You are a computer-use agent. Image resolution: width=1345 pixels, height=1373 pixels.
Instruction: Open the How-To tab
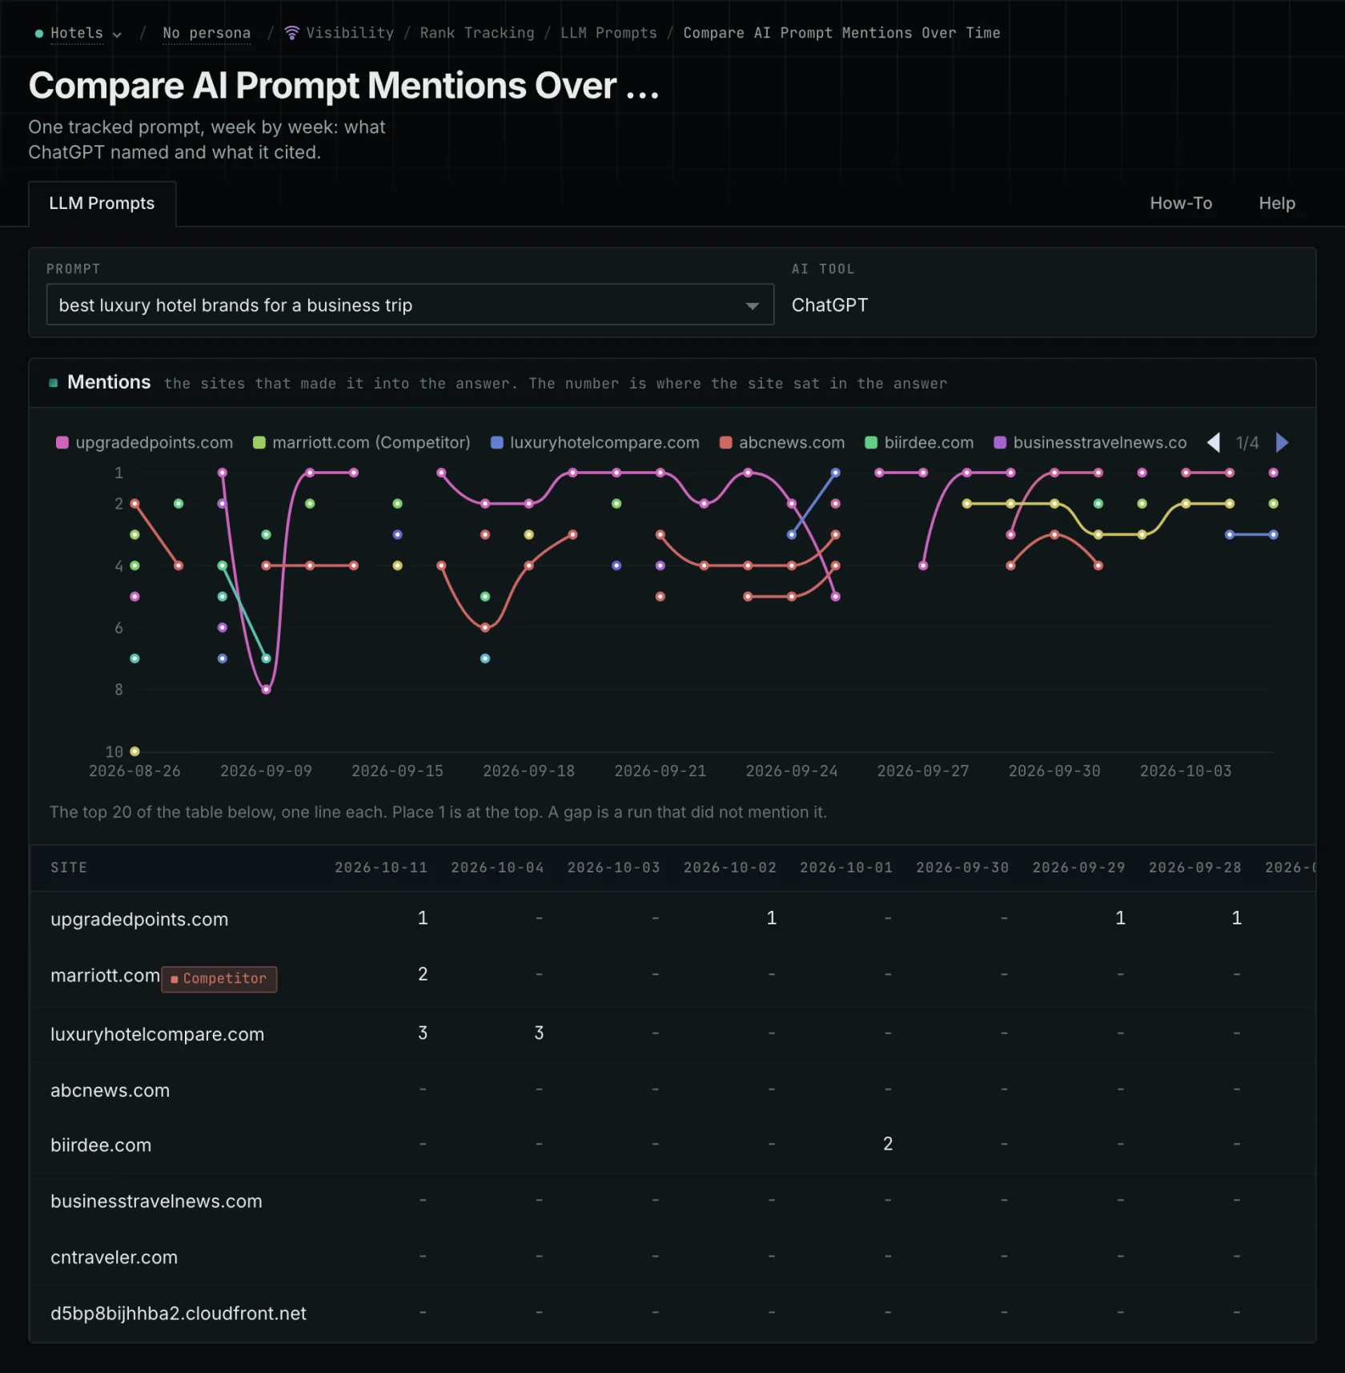click(1181, 203)
